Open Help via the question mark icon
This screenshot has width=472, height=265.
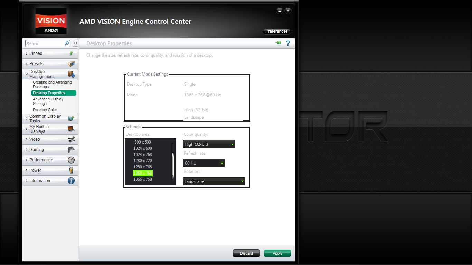click(x=288, y=43)
